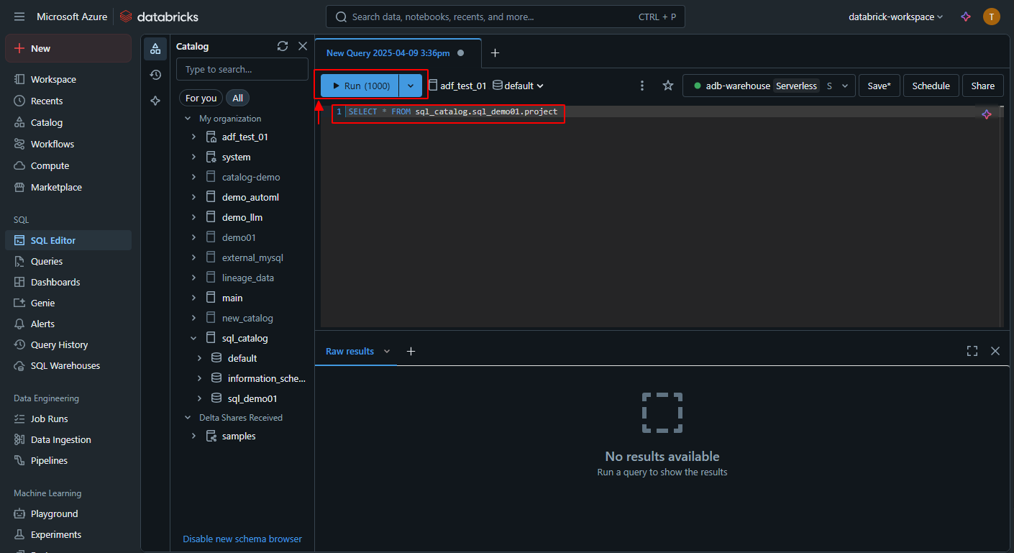Open the default schema dropdown
Viewport: 1014px width, 553px height.
(519, 86)
